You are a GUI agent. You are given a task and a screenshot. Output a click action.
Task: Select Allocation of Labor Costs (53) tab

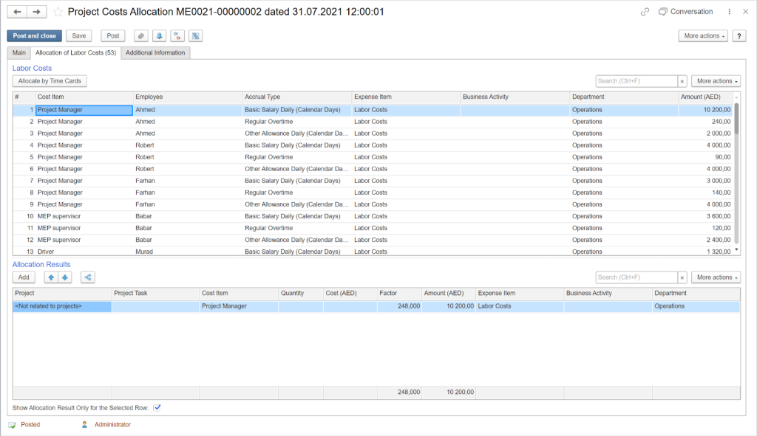(x=76, y=53)
